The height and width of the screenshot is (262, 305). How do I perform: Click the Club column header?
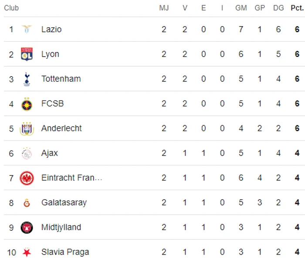point(11,8)
